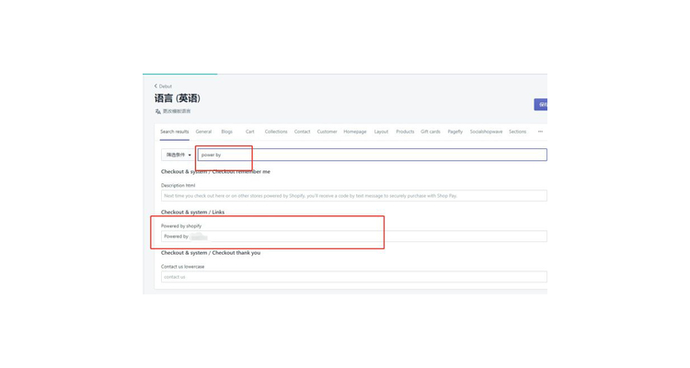Open the change theme language link
The image size is (690, 368).
[x=177, y=111]
